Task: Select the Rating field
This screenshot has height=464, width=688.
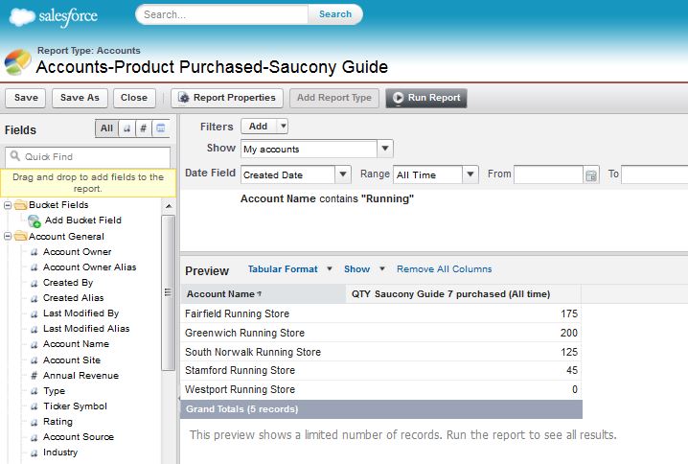Action: [x=57, y=422]
